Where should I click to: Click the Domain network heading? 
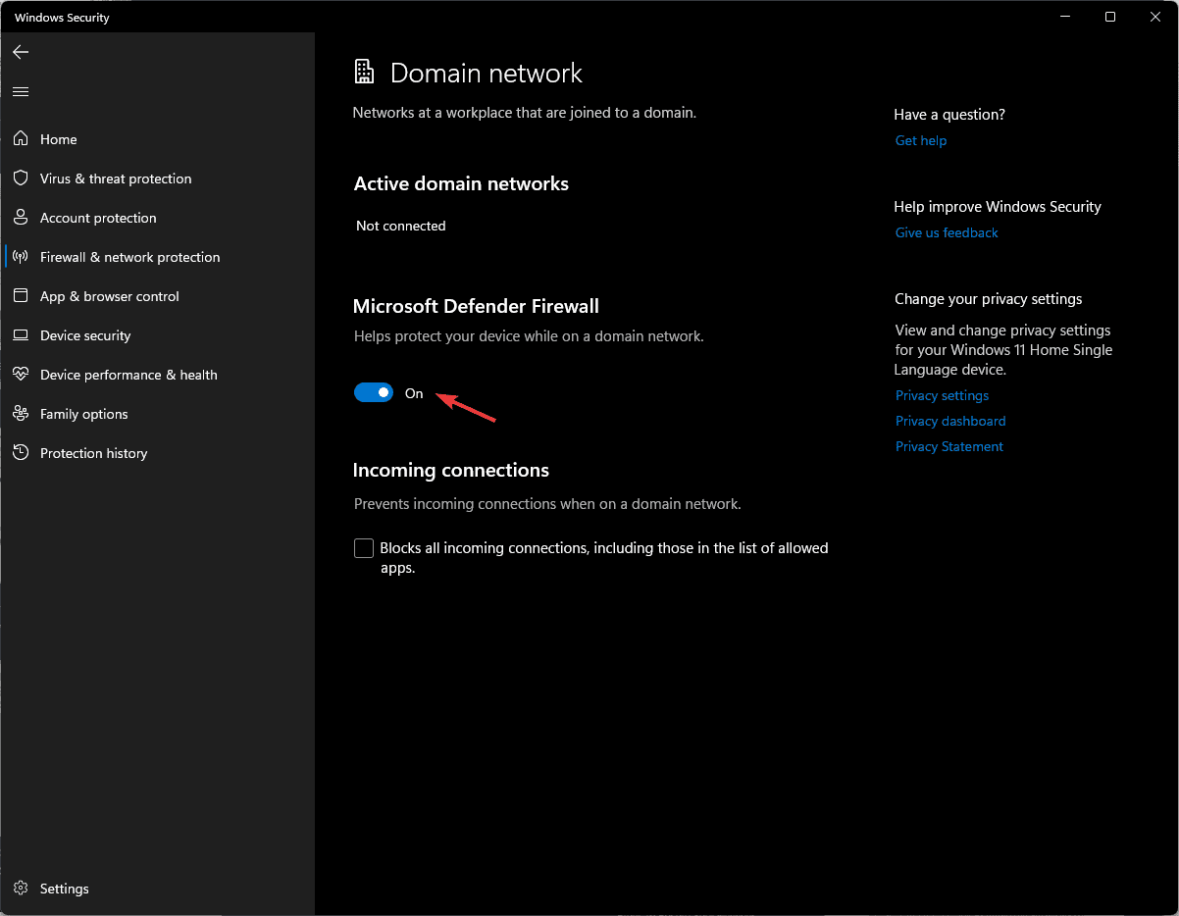click(487, 74)
